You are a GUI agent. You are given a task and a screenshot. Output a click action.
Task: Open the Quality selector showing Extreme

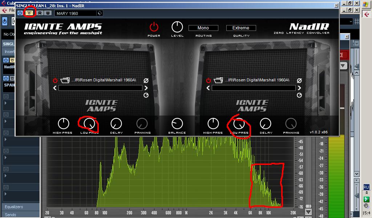click(241, 28)
